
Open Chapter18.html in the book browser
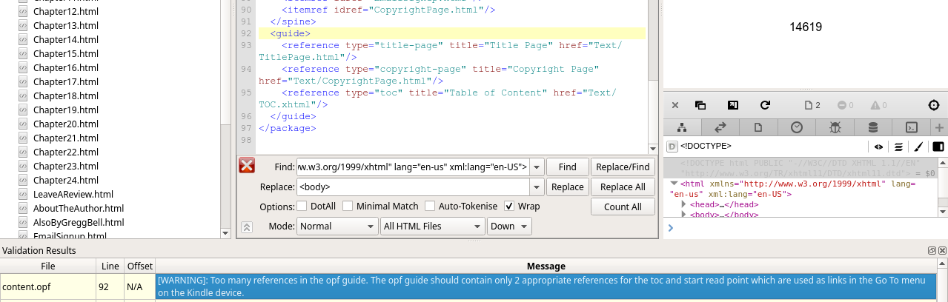65,96
